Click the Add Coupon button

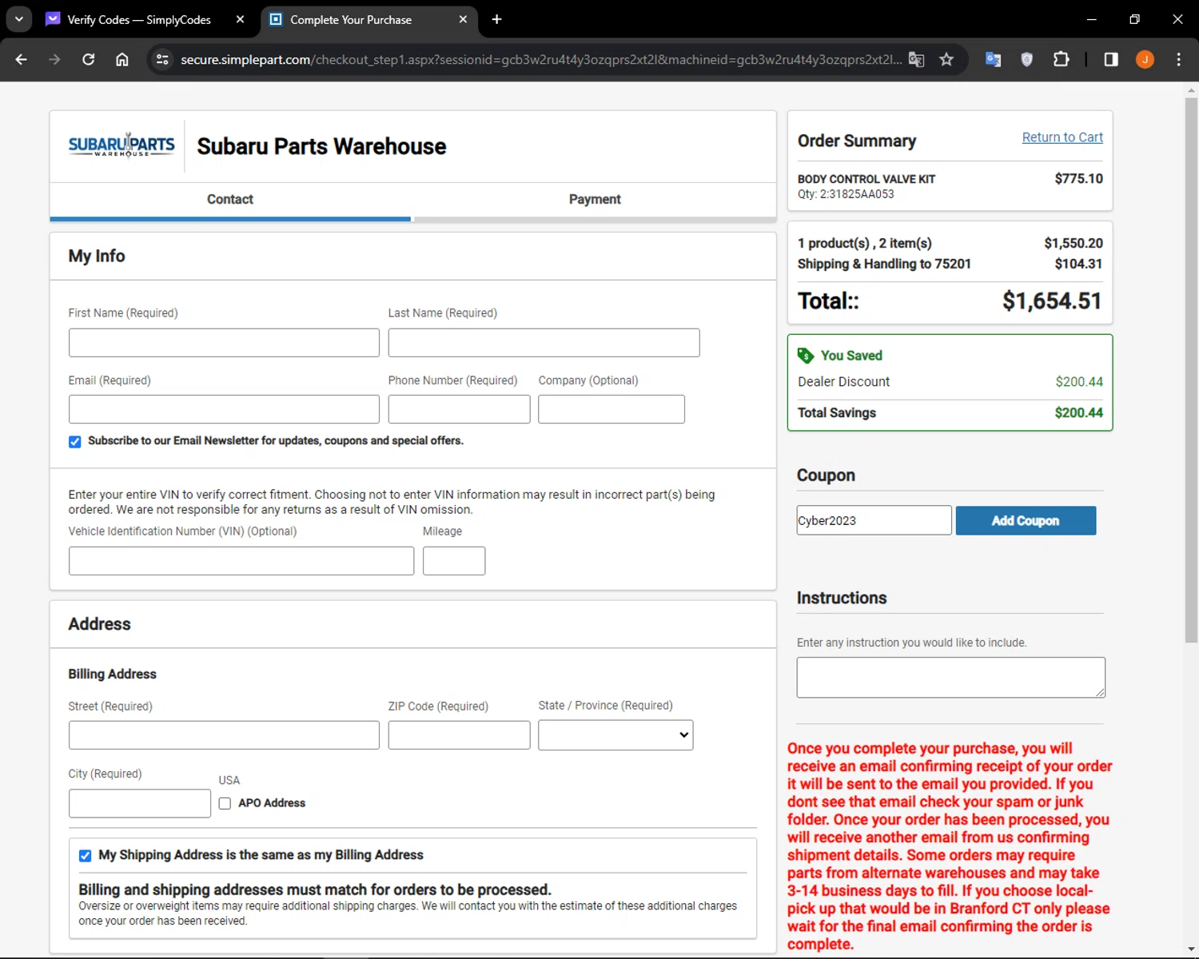(1026, 520)
